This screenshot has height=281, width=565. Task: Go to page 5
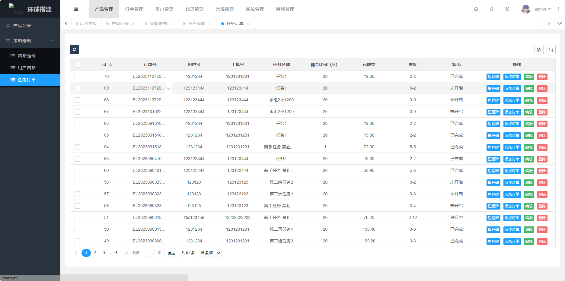point(116,253)
